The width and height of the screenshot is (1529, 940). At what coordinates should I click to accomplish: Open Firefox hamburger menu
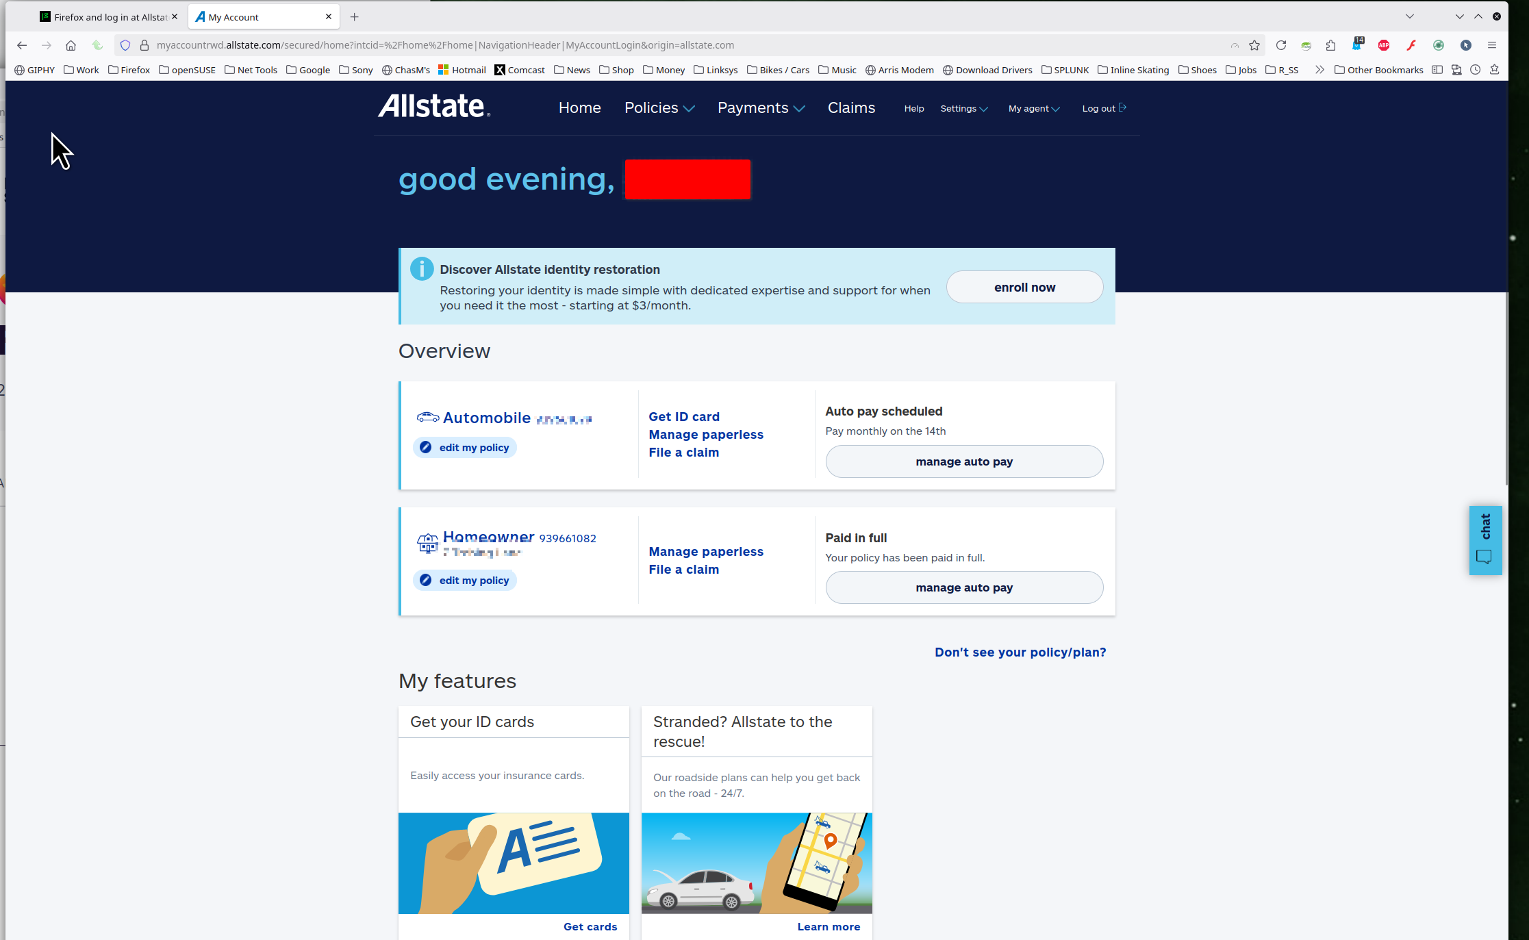point(1491,45)
